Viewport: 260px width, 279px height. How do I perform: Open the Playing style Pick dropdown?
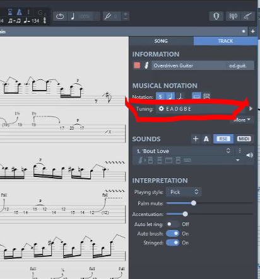(184, 192)
